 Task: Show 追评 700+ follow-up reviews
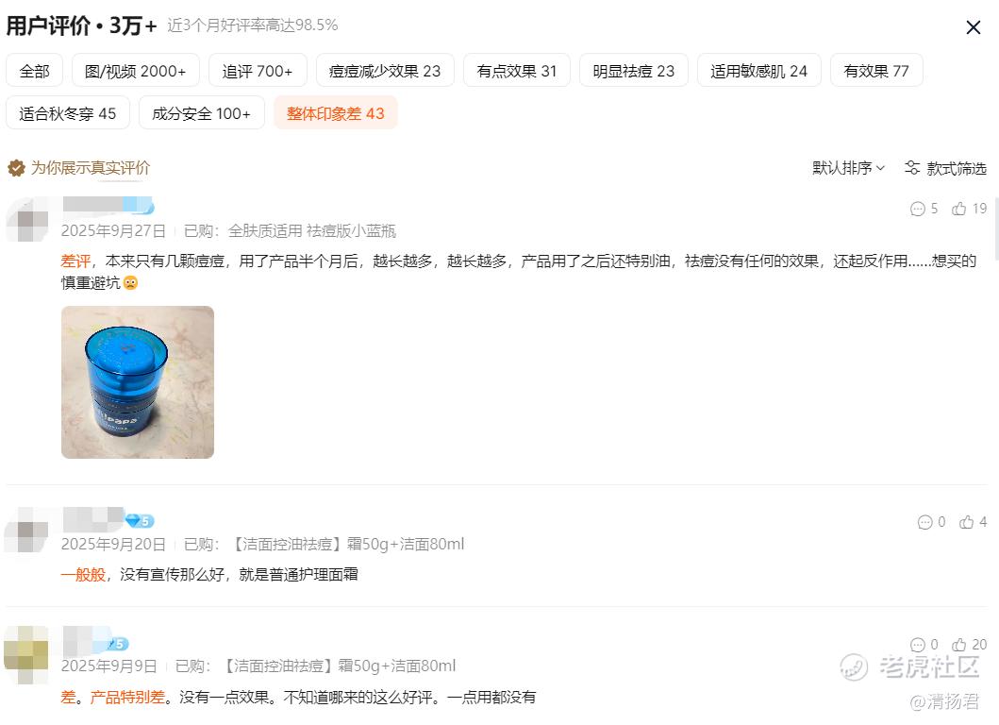pyautogui.click(x=258, y=70)
